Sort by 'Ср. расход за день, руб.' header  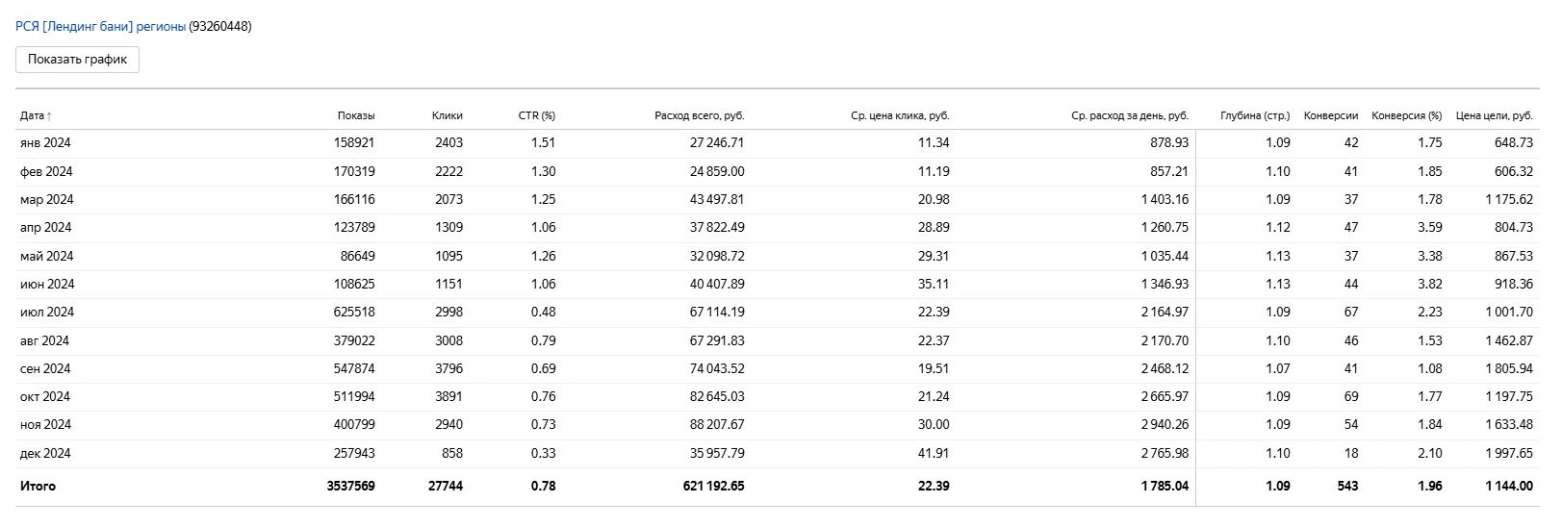click(x=1130, y=115)
